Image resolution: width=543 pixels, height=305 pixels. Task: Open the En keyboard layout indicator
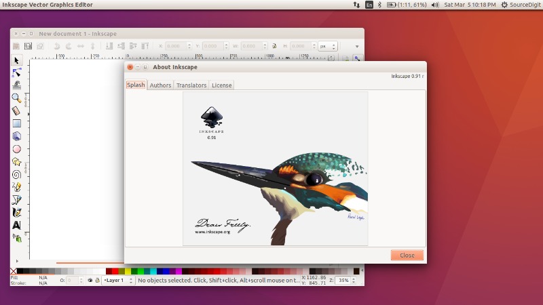coord(369,5)
